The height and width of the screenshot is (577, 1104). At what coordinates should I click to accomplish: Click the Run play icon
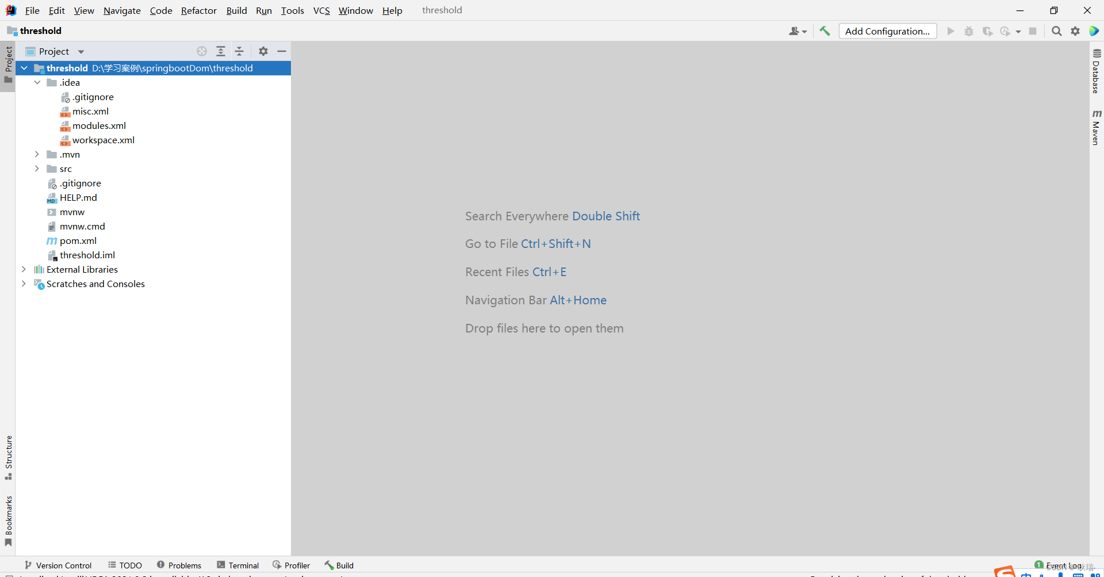pos(950,31)
